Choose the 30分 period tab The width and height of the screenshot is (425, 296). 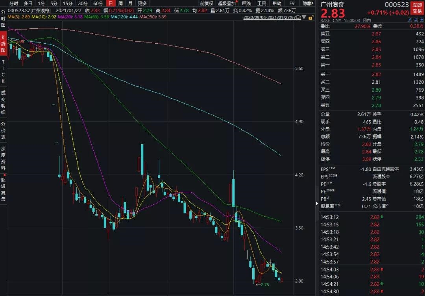point(83,4)
